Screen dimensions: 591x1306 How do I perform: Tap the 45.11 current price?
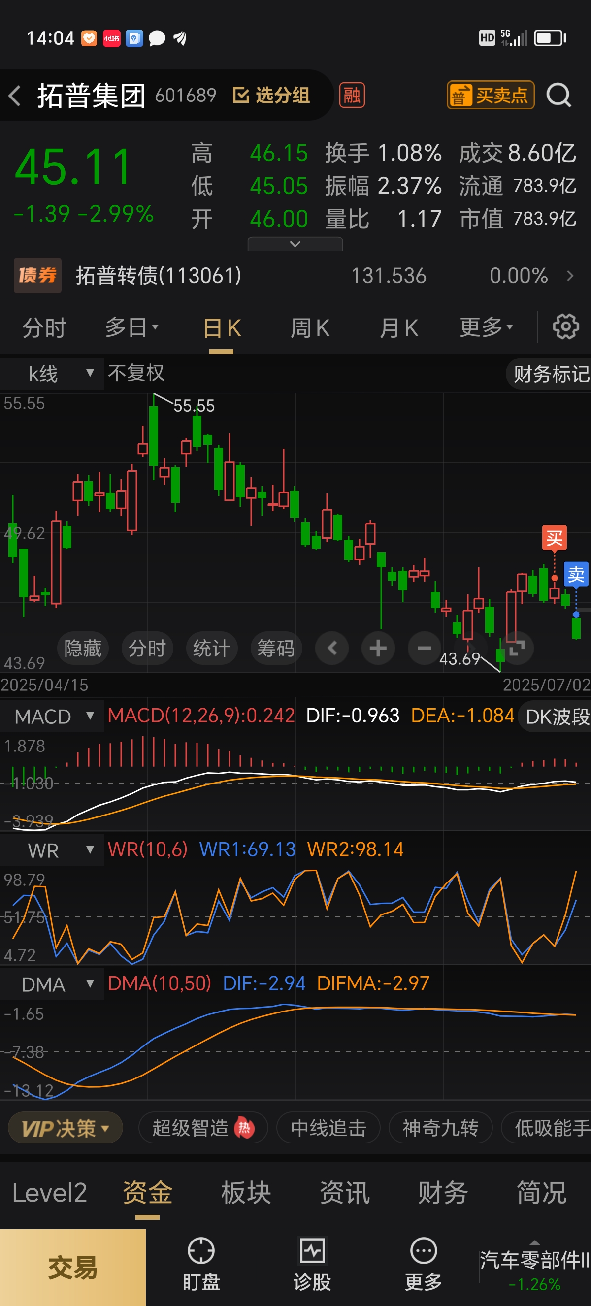pos(73,167)
